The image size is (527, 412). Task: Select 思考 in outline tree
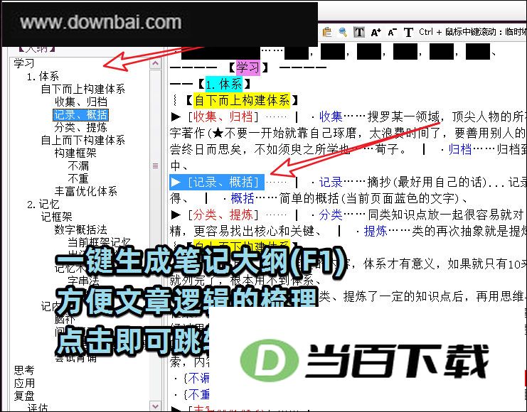click(x=24, y=370)
